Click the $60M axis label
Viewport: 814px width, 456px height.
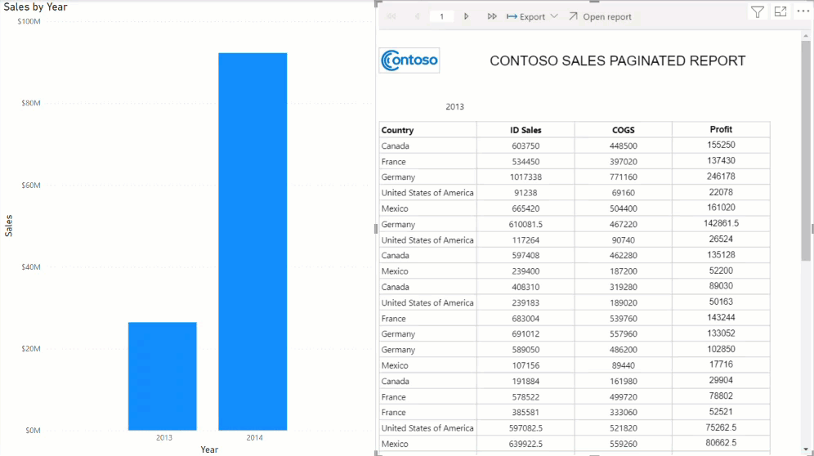click(30, 186)
